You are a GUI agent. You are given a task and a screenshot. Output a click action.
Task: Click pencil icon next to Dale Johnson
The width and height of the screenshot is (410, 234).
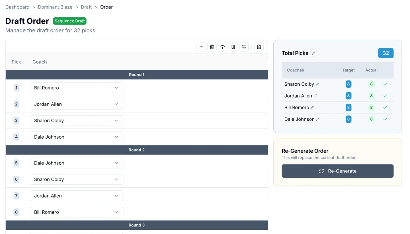pyautogui.click(x=318, y=119)
